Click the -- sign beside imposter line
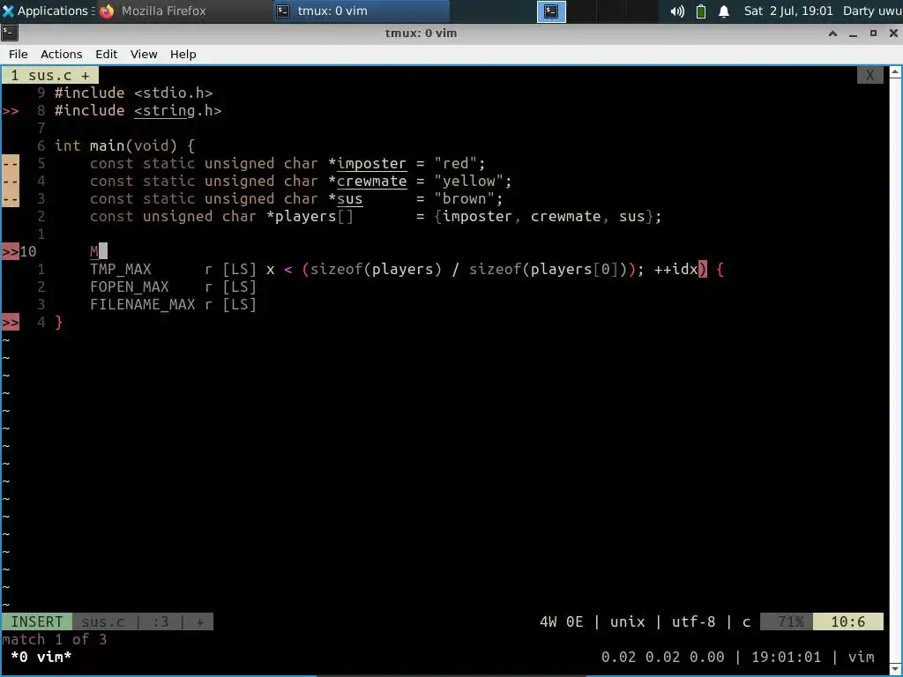 11,163
